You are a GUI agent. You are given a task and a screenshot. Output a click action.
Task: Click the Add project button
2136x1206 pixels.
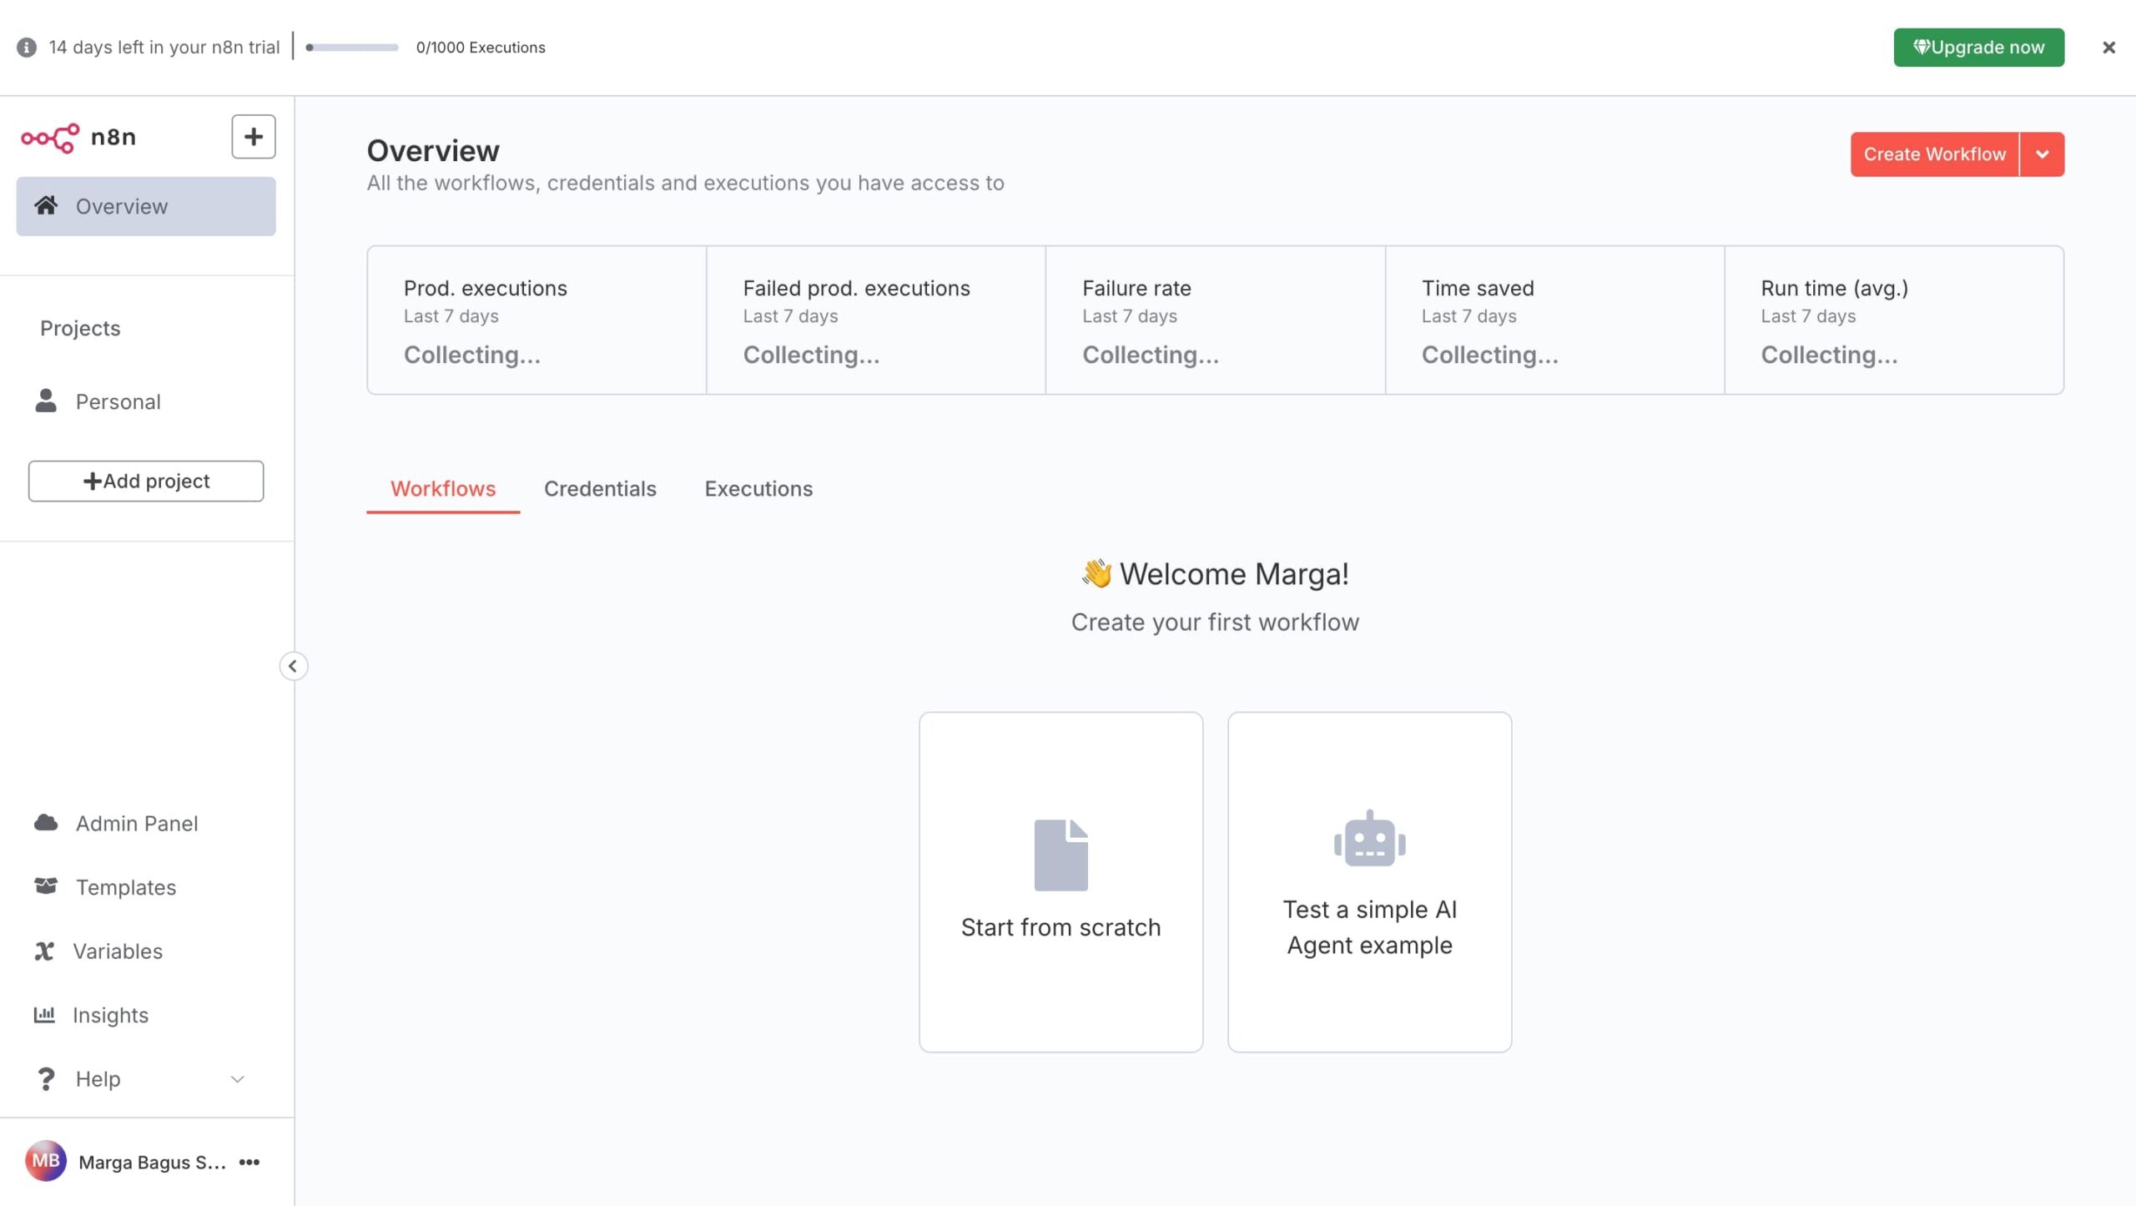[x=146, y=481]
